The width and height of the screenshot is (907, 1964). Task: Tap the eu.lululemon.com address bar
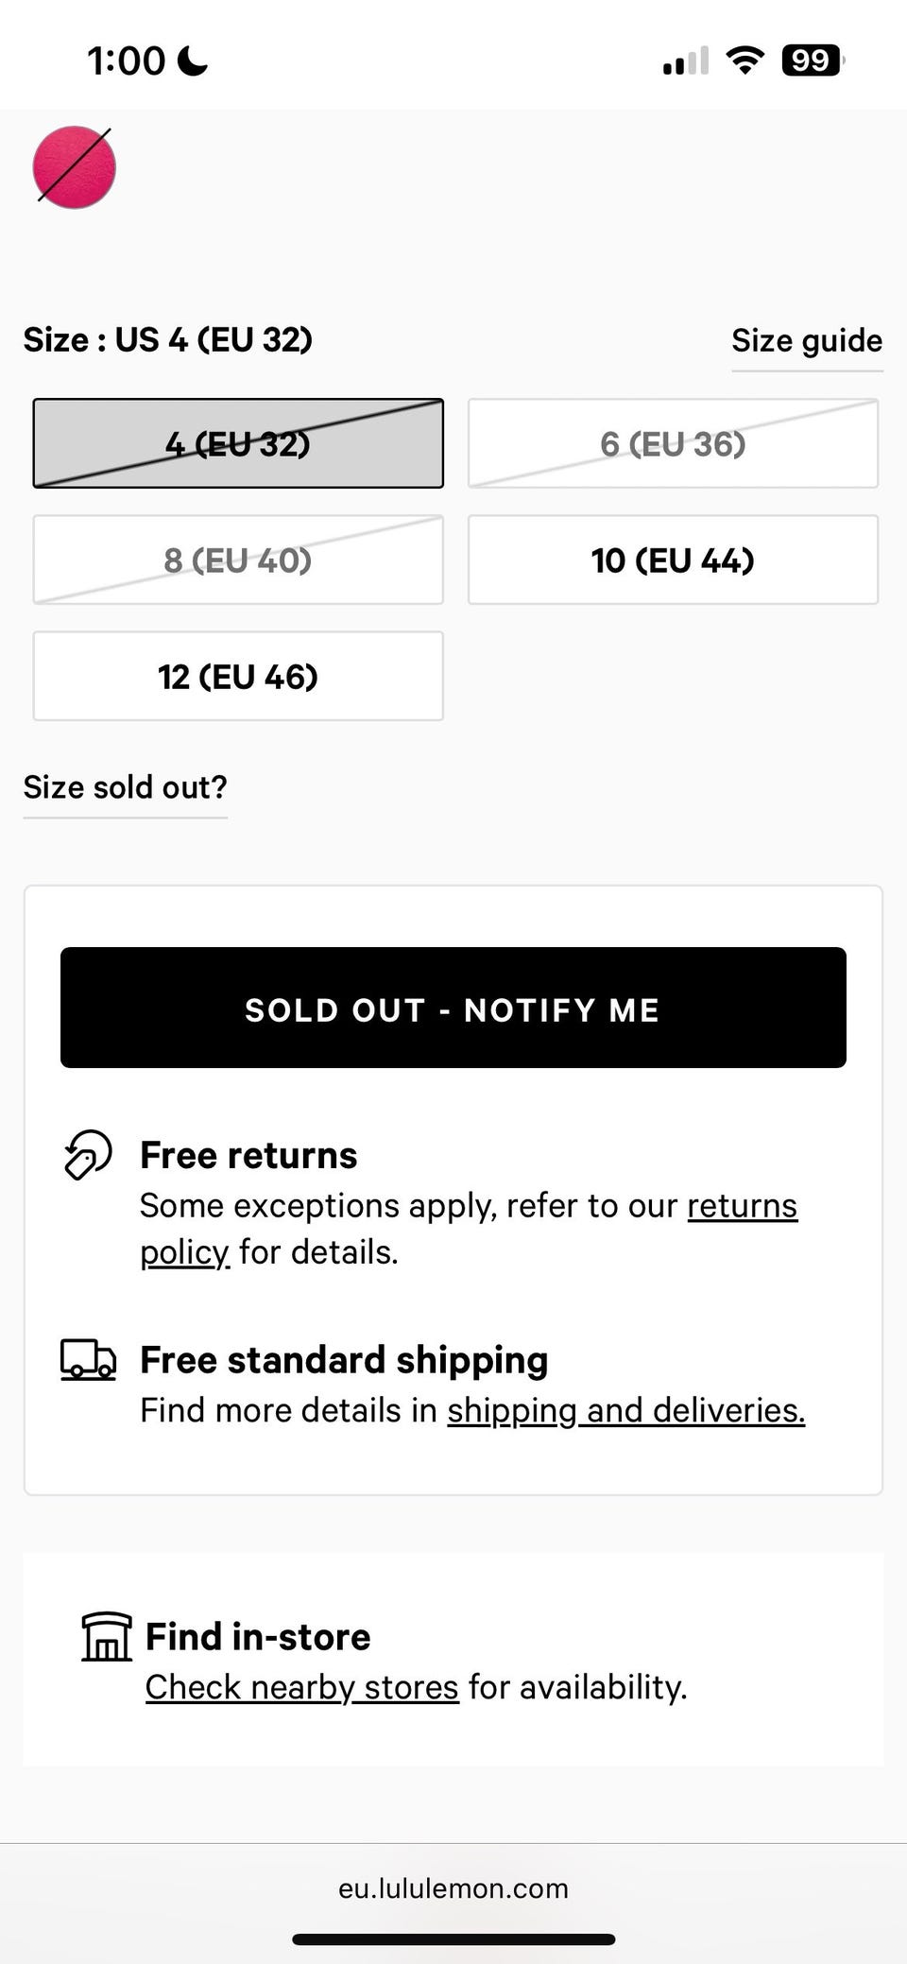(453, 1888)
